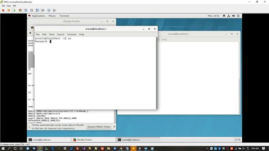Click the volume icon in GNOME panel
This screenshot has height=151, width=269.
(x=234, y=16)
